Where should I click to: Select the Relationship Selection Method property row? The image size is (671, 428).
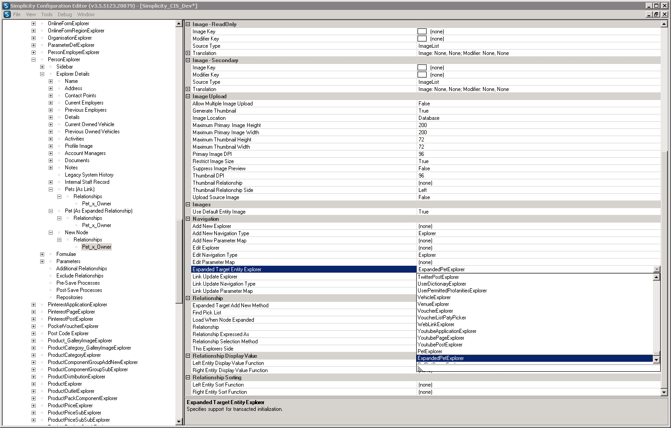(301, 341)
